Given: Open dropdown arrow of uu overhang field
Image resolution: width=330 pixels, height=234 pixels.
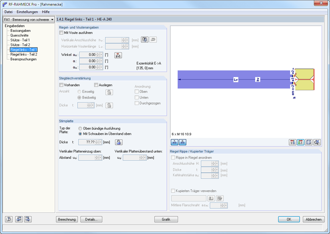Looking at the screenshot, I should click(x=145, y=157).
